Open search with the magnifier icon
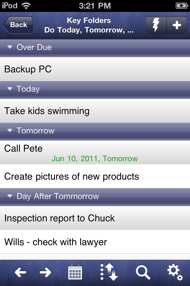This screenshot has width=190, height=286. [143, 272]
